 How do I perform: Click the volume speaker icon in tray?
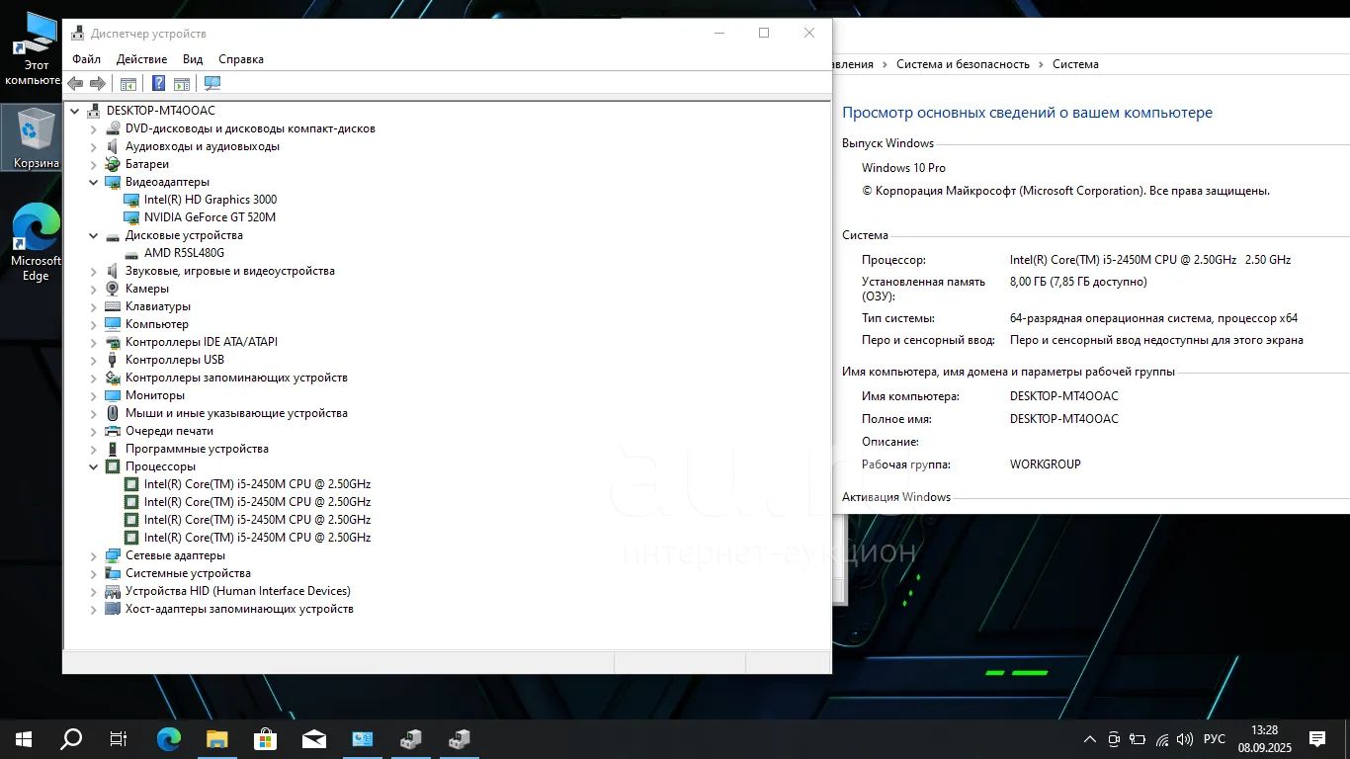(1184, 739)
